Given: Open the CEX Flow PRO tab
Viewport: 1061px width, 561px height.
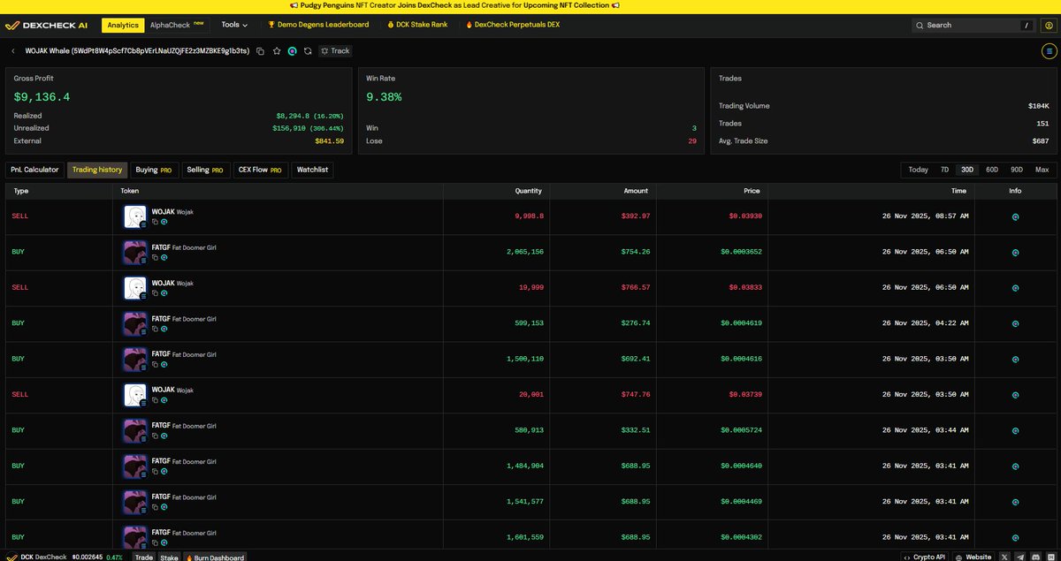Looking at the screenshot, I should tap(260, 170).
